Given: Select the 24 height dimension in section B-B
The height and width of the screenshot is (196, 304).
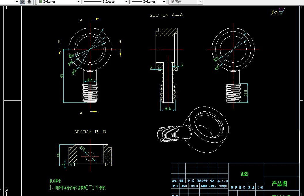Looking at the screenshot, I should click(x=58, y=155).
